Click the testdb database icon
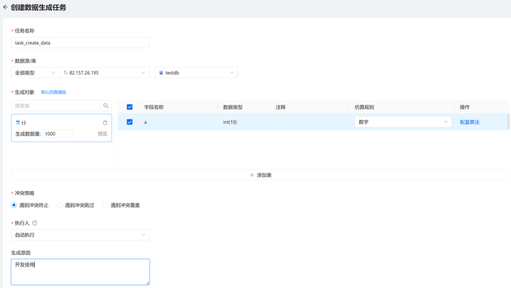 161,73
